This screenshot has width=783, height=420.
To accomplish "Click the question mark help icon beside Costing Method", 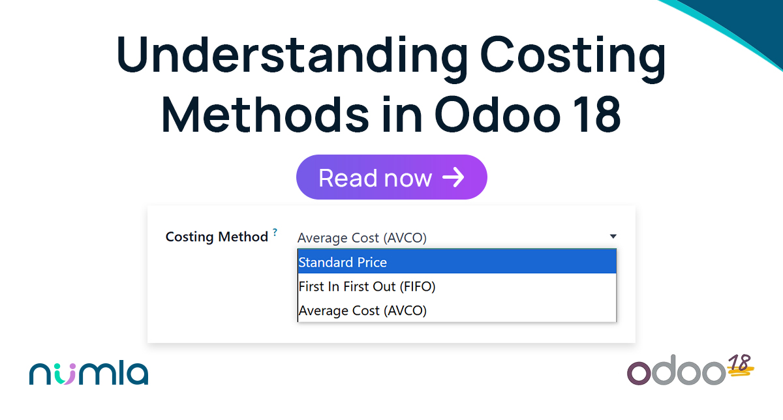I will click(276, 231).
